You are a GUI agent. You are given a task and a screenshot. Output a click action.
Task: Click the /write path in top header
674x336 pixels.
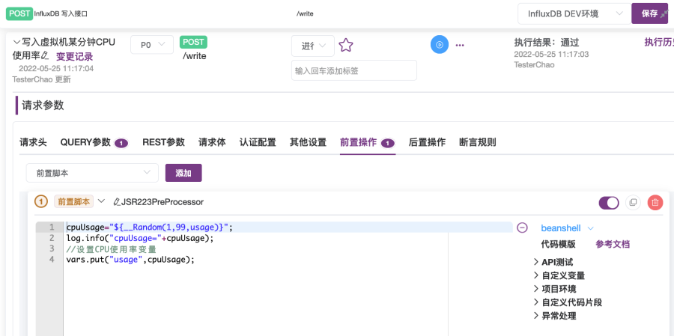pyautogui.click(x=305, y=13)
